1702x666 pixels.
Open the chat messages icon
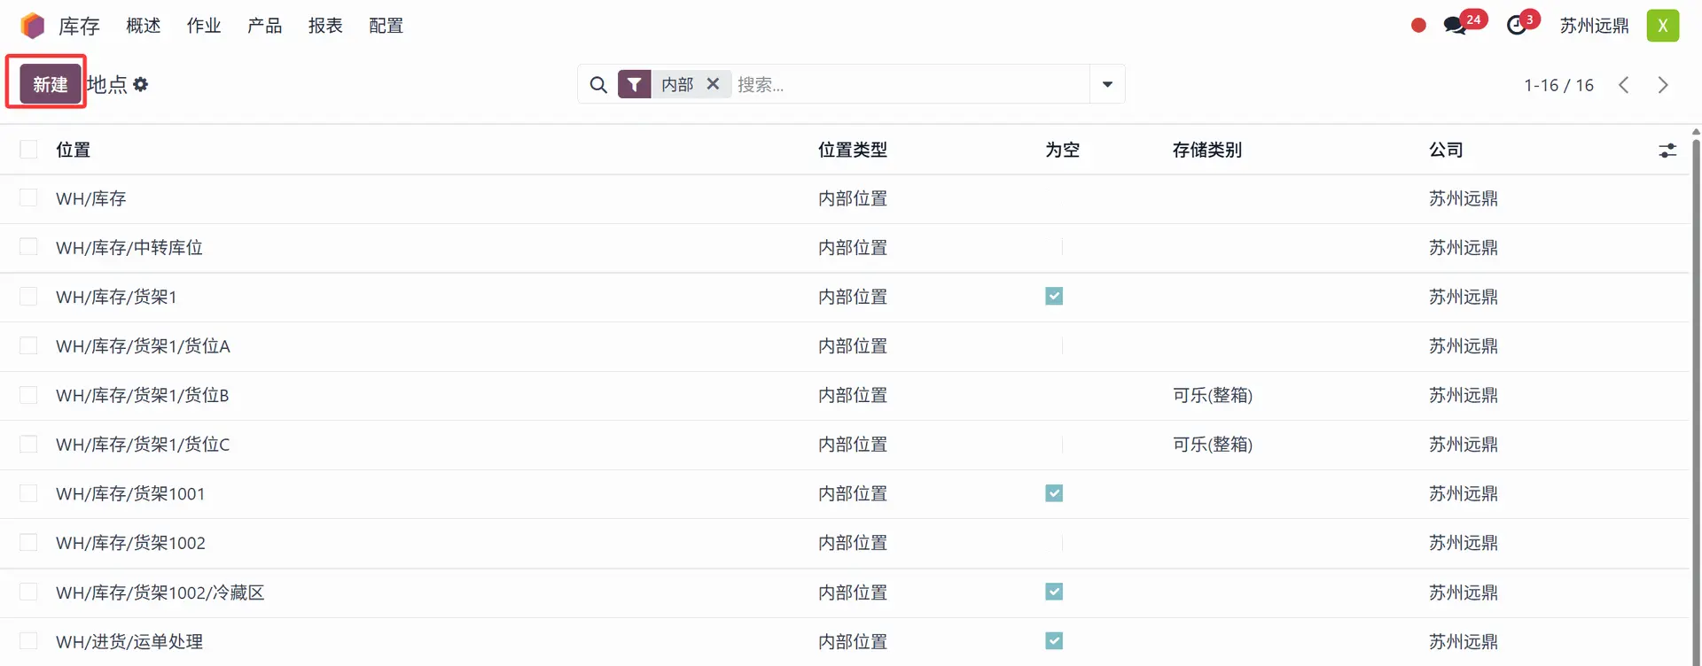(x=1454, y=26)
